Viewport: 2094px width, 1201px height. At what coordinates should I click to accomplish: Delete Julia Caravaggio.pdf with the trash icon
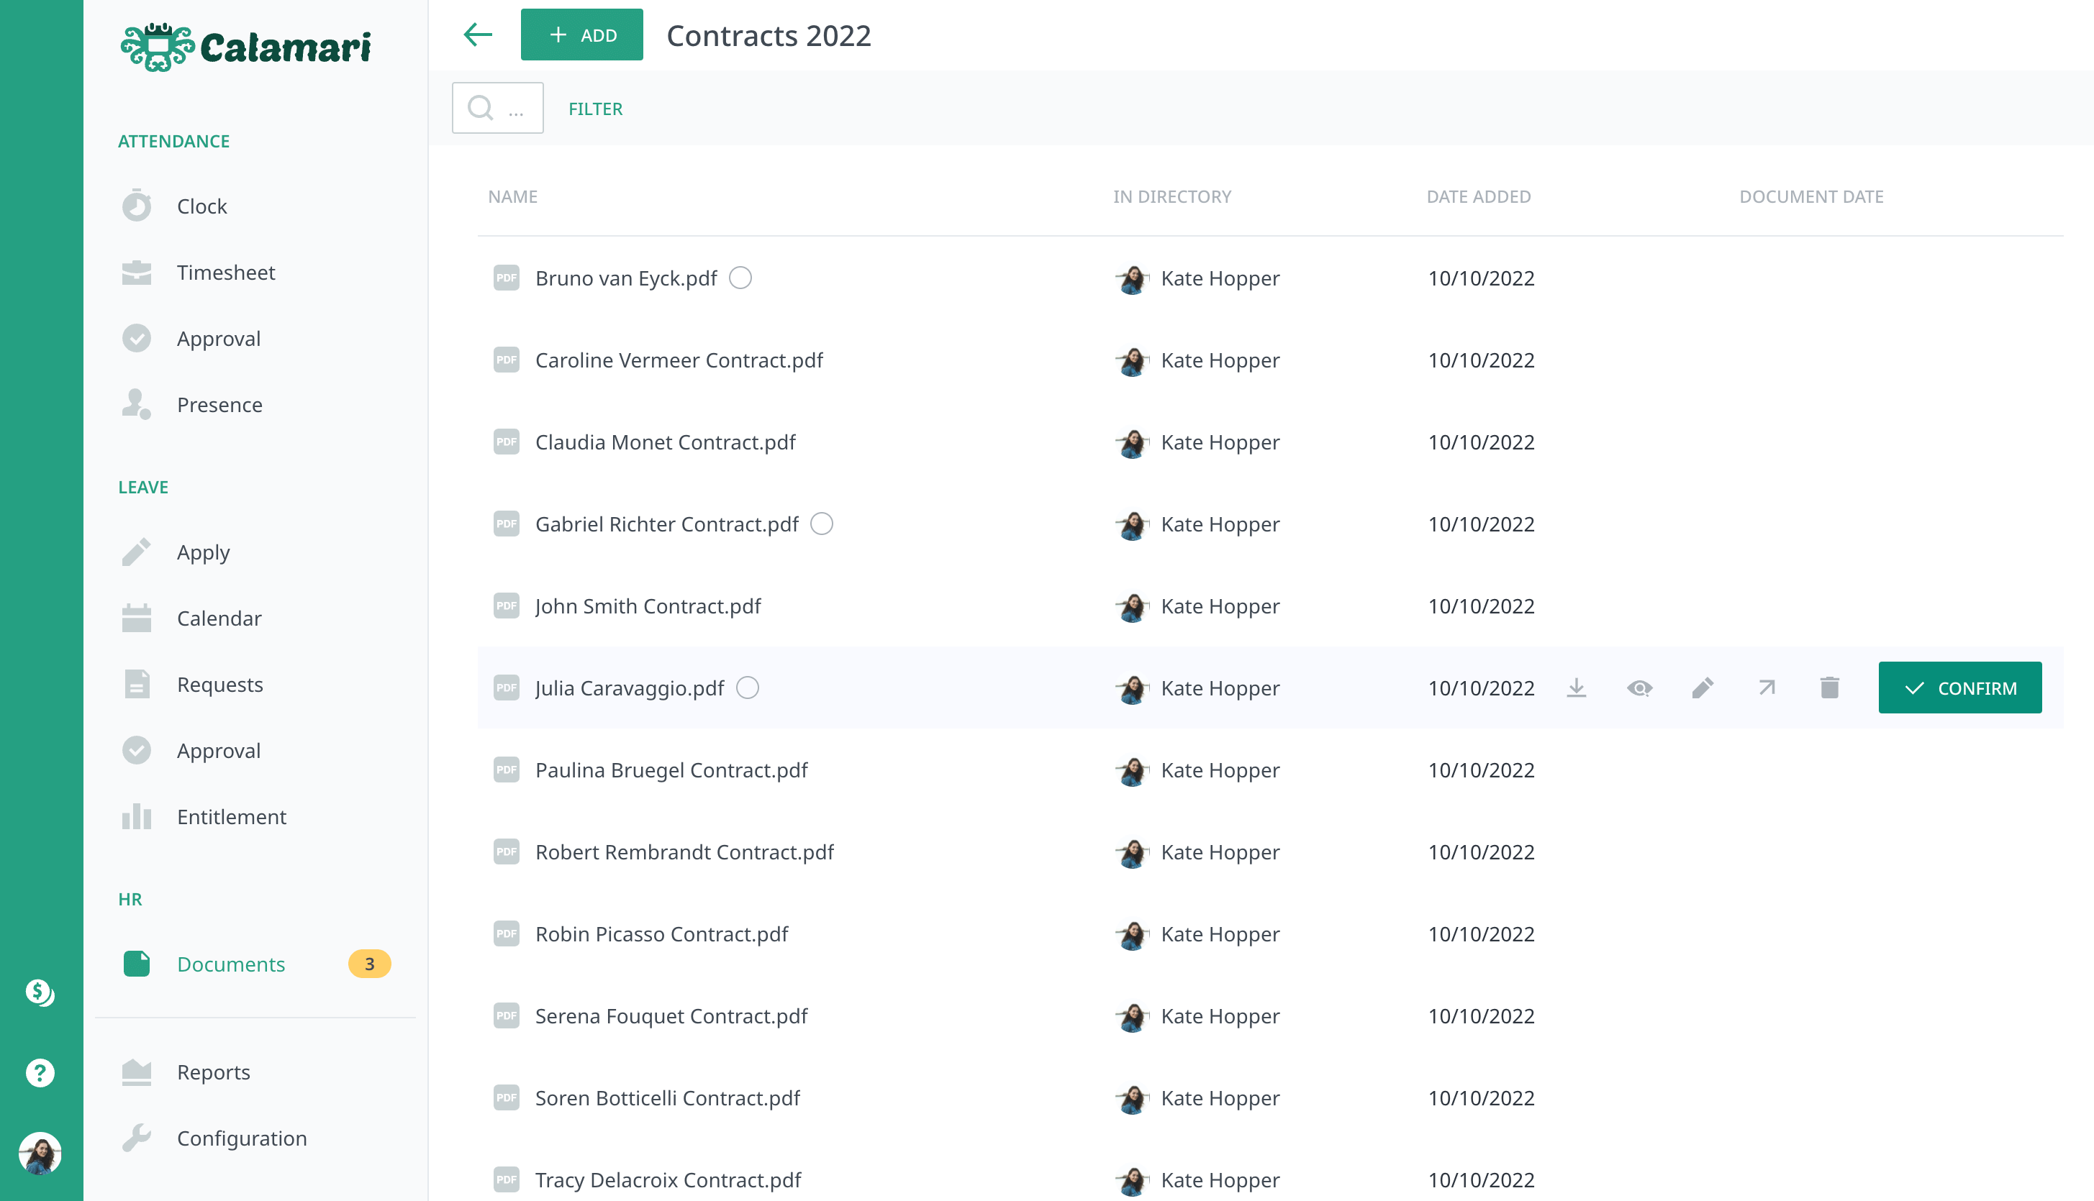click(1829, 687)
